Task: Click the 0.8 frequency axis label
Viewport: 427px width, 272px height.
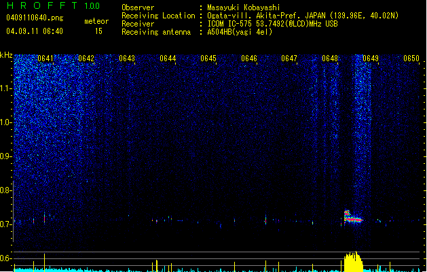Action: coord(5,190)
